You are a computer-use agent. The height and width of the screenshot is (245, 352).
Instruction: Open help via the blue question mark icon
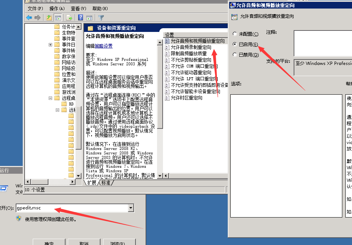pos(80,17)
